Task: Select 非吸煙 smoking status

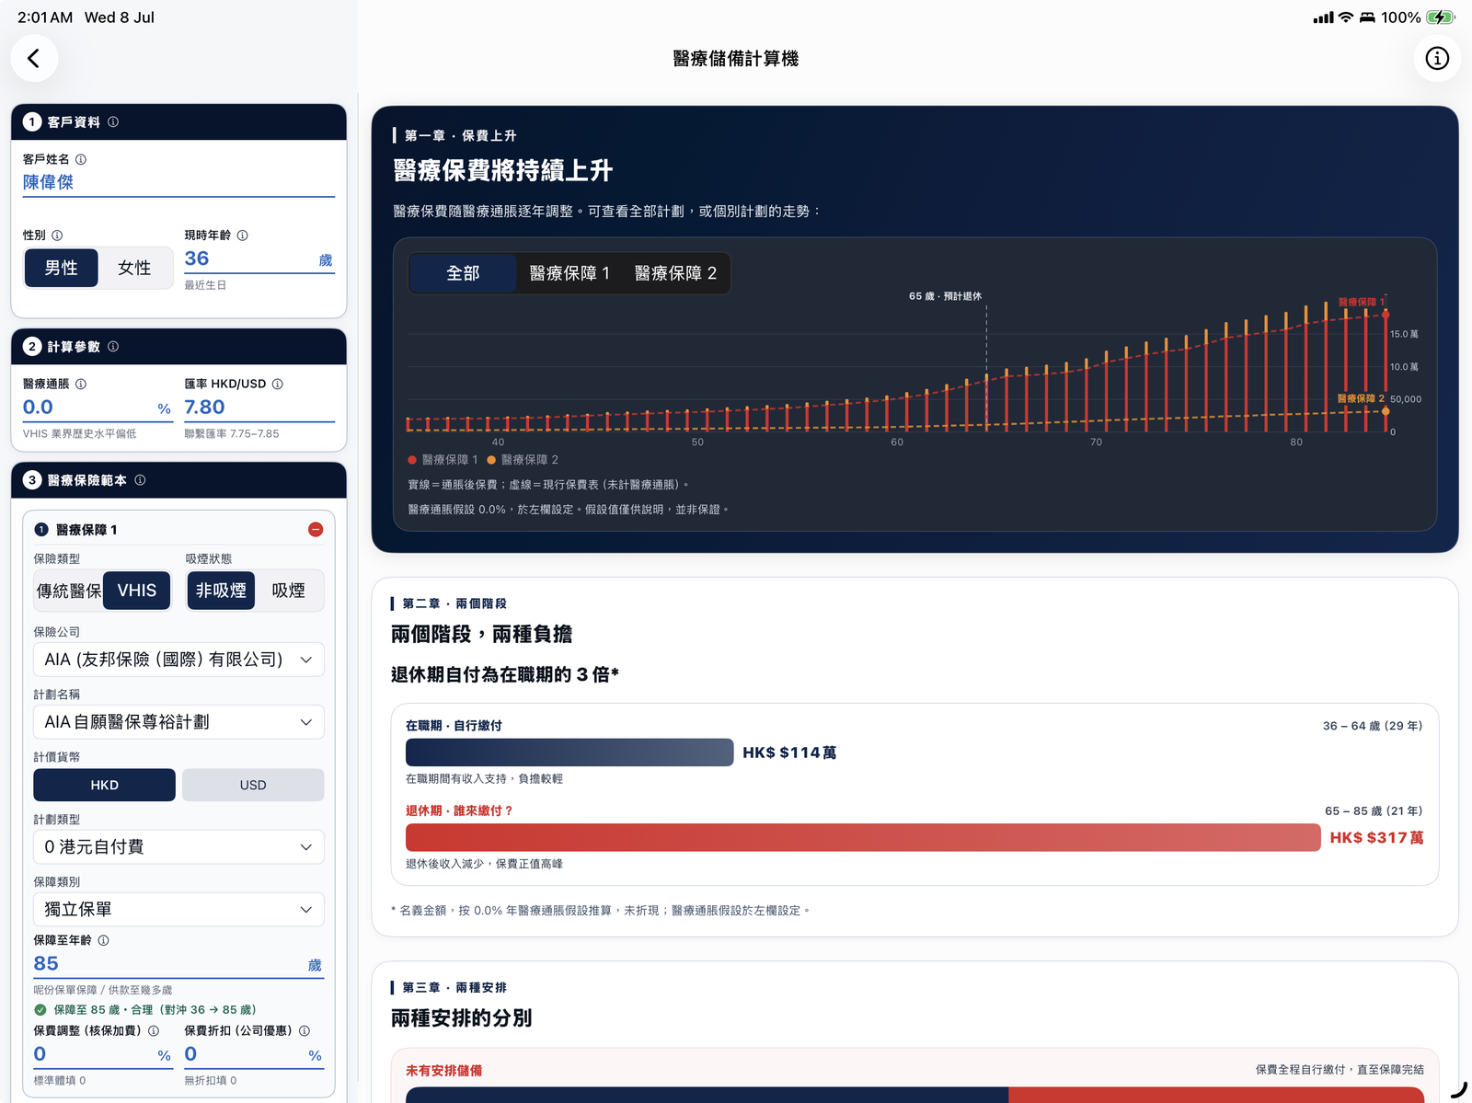Action: [221, 591]
